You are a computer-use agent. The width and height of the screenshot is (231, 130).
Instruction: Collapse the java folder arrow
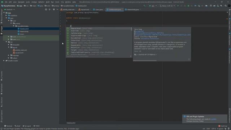click(x=6, y=18)
